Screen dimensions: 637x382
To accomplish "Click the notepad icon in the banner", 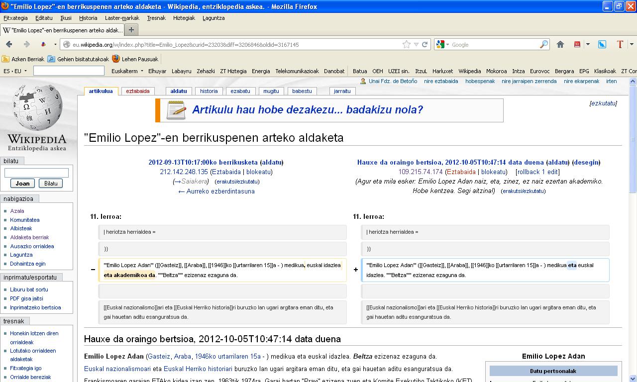I will (x=176, y=110).
